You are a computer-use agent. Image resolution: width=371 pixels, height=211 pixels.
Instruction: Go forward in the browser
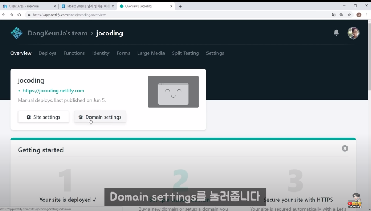coord(11,15)
